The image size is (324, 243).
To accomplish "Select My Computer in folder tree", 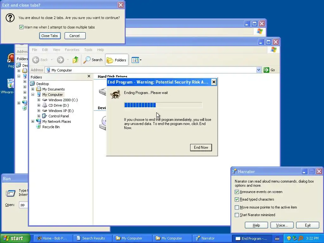I will (x=52, y=94).
